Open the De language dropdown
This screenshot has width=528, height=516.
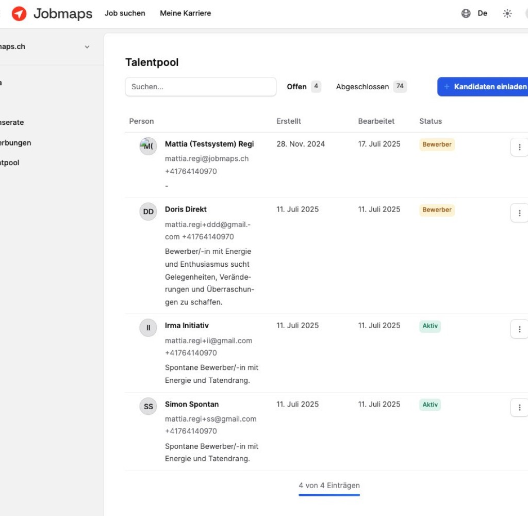click(x=482, y=13)
